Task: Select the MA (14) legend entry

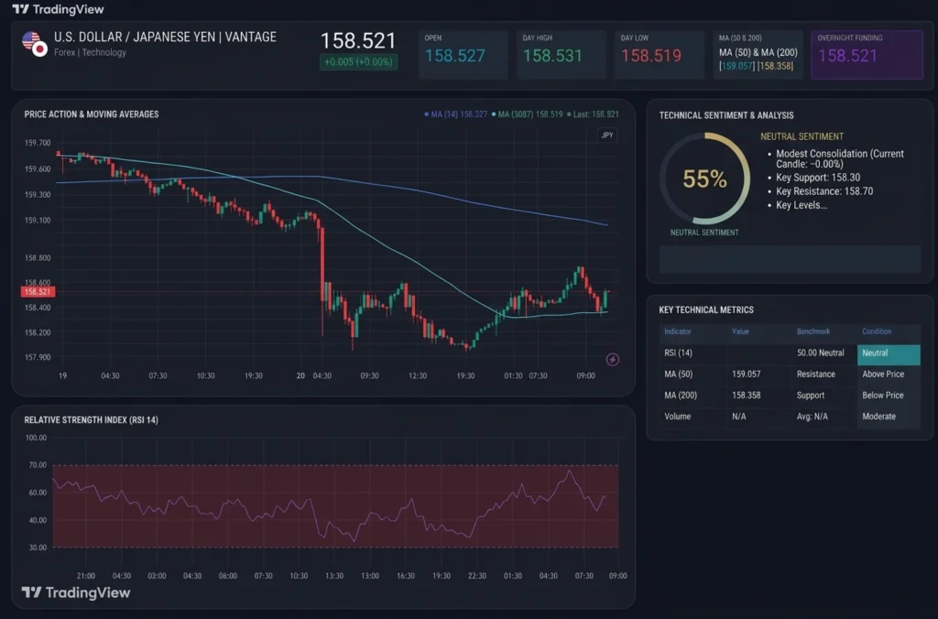Action: (x=455, y=114)
